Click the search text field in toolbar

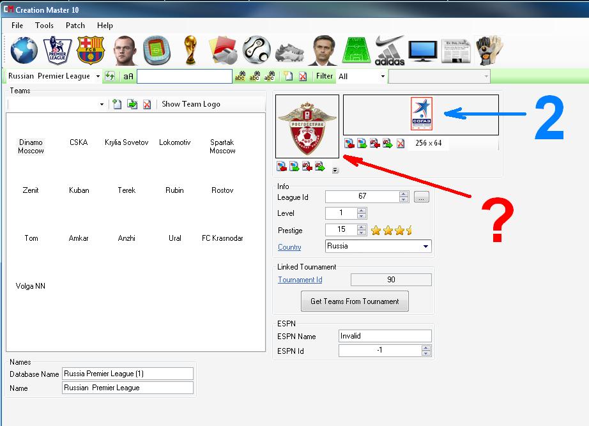[185, 76]
